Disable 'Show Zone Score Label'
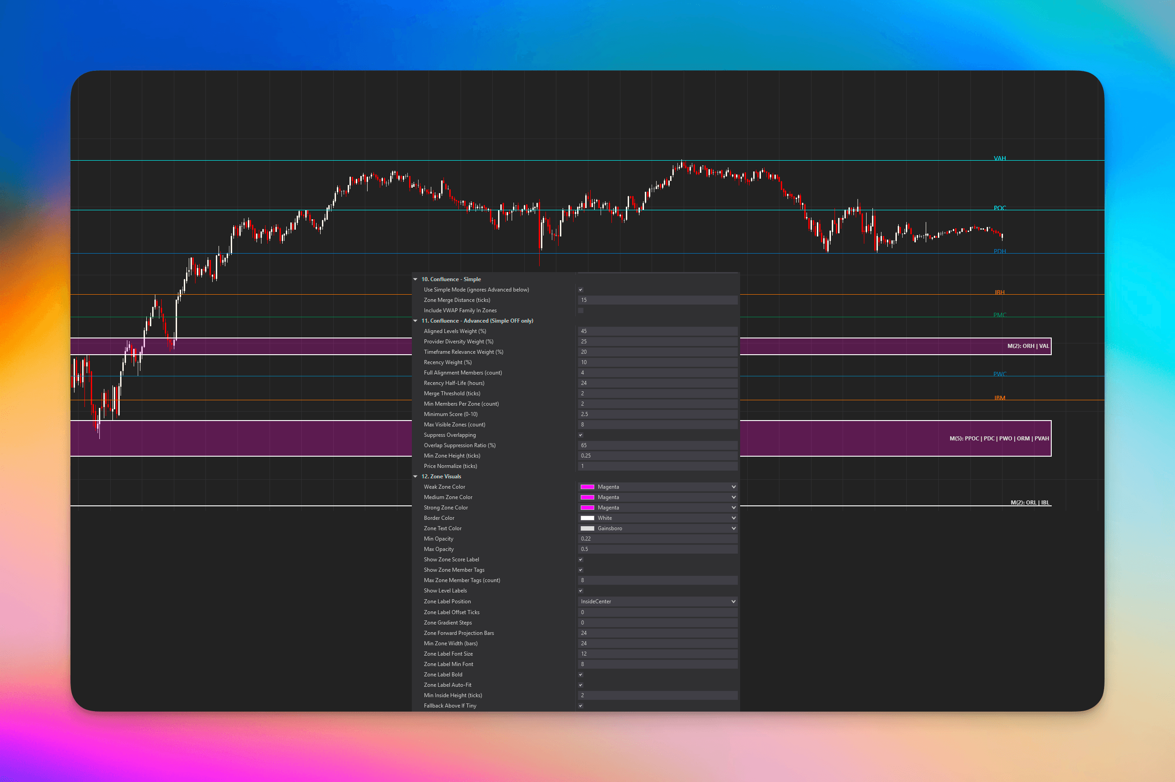Screen dimensions: 1175x782 coord(580,559)
